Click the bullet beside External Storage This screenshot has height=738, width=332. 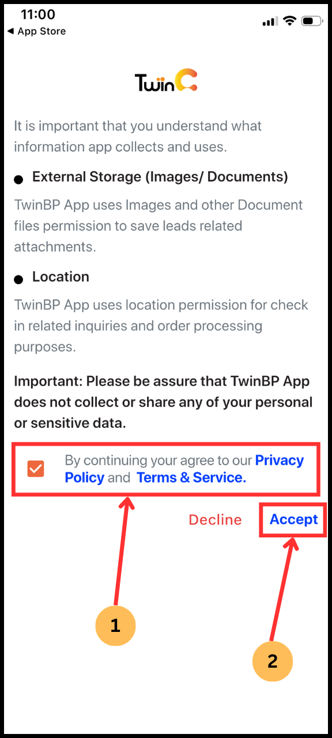(18, 180)
